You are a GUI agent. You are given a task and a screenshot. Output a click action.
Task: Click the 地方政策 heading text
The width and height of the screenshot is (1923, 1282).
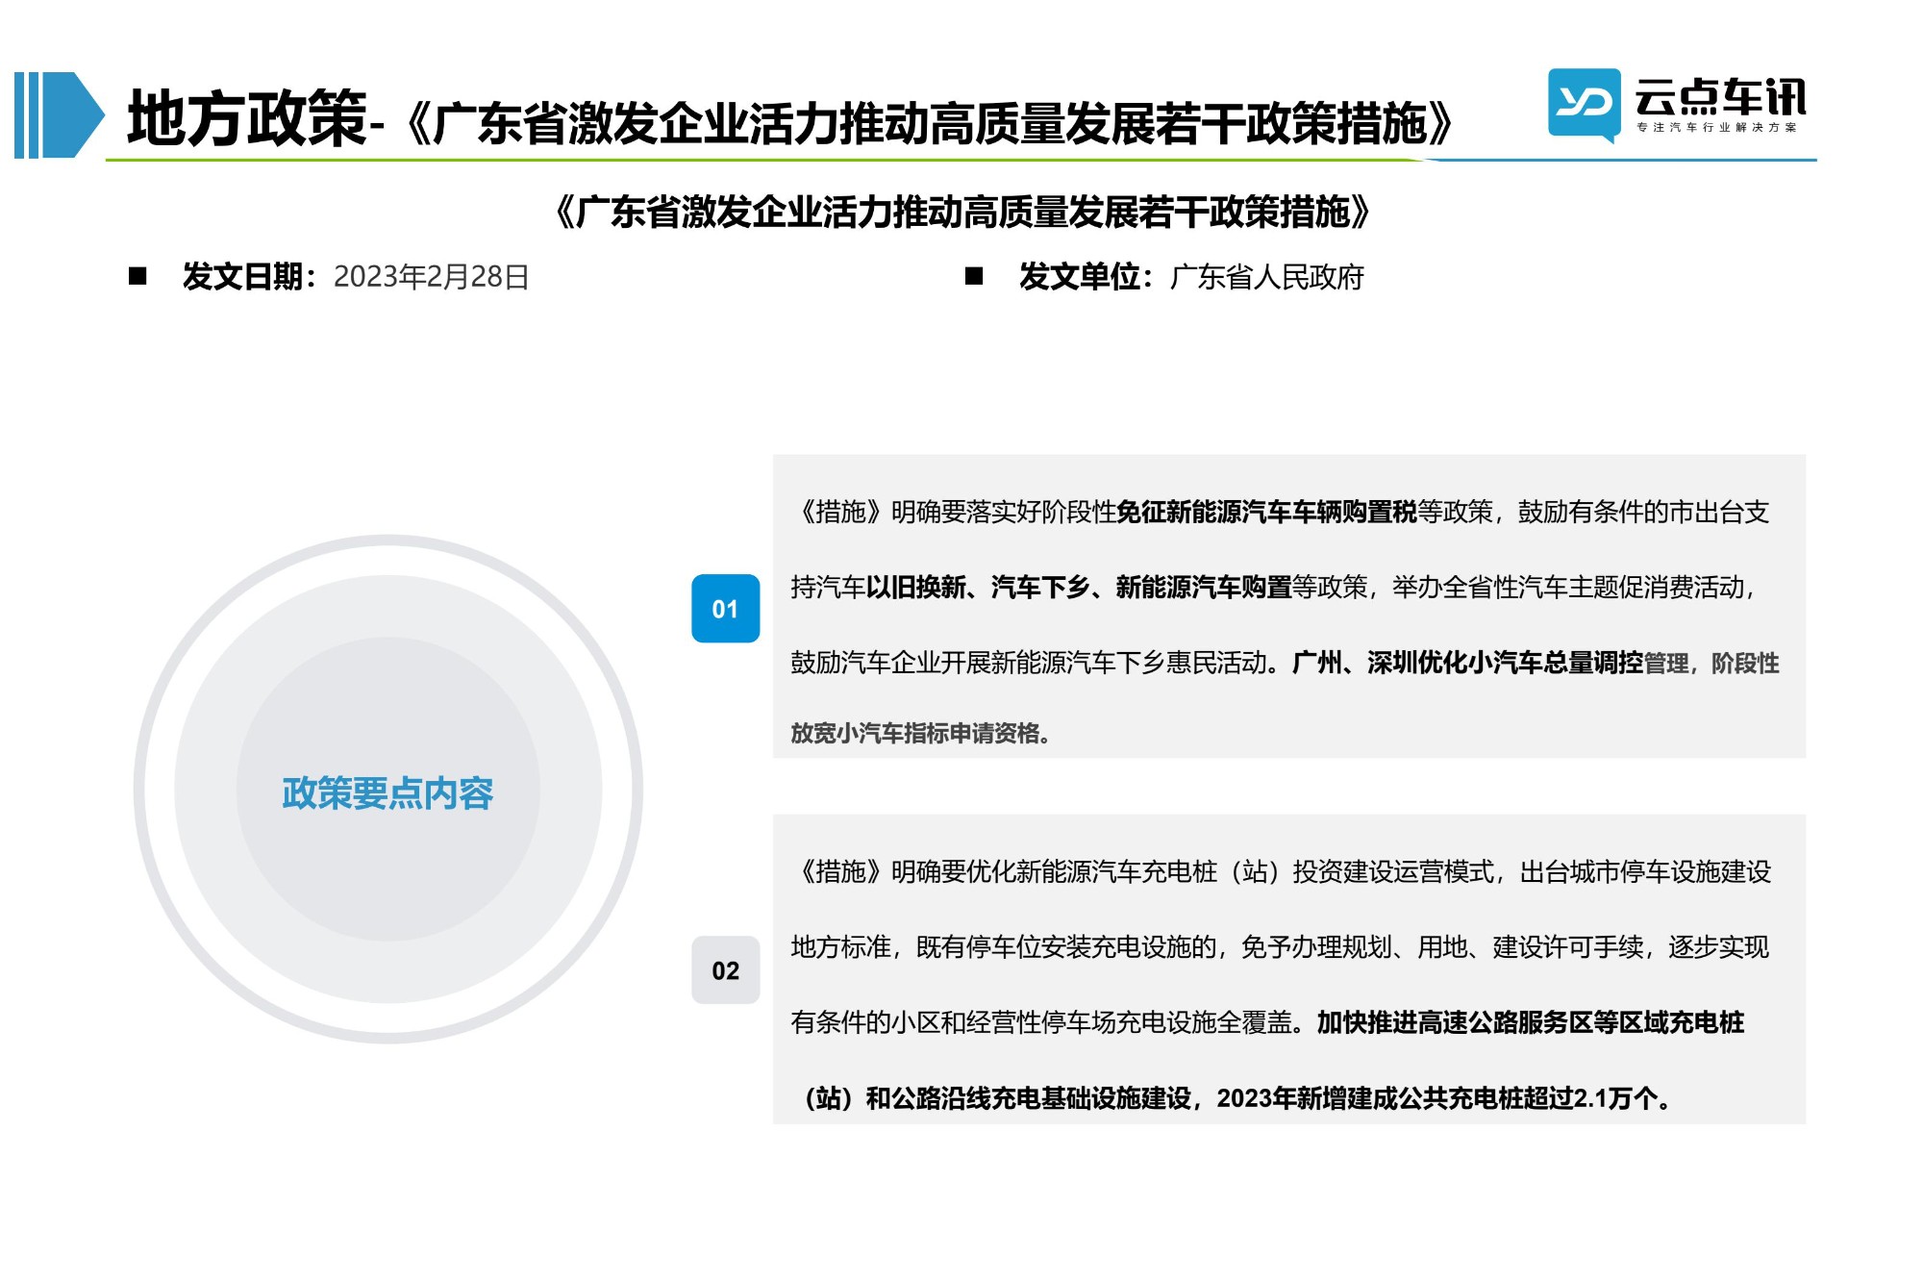pos(247,118)
